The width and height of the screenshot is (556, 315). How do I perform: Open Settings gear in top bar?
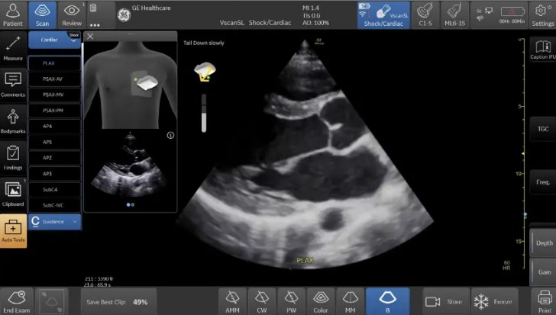click(x=541, y=13)
